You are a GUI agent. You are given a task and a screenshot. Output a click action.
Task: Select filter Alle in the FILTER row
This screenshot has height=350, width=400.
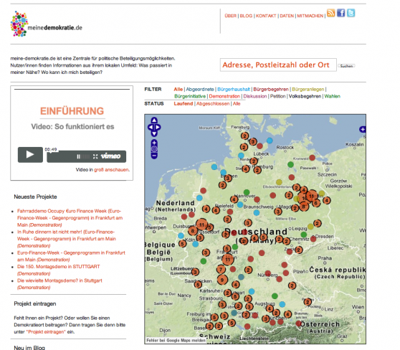178,89
